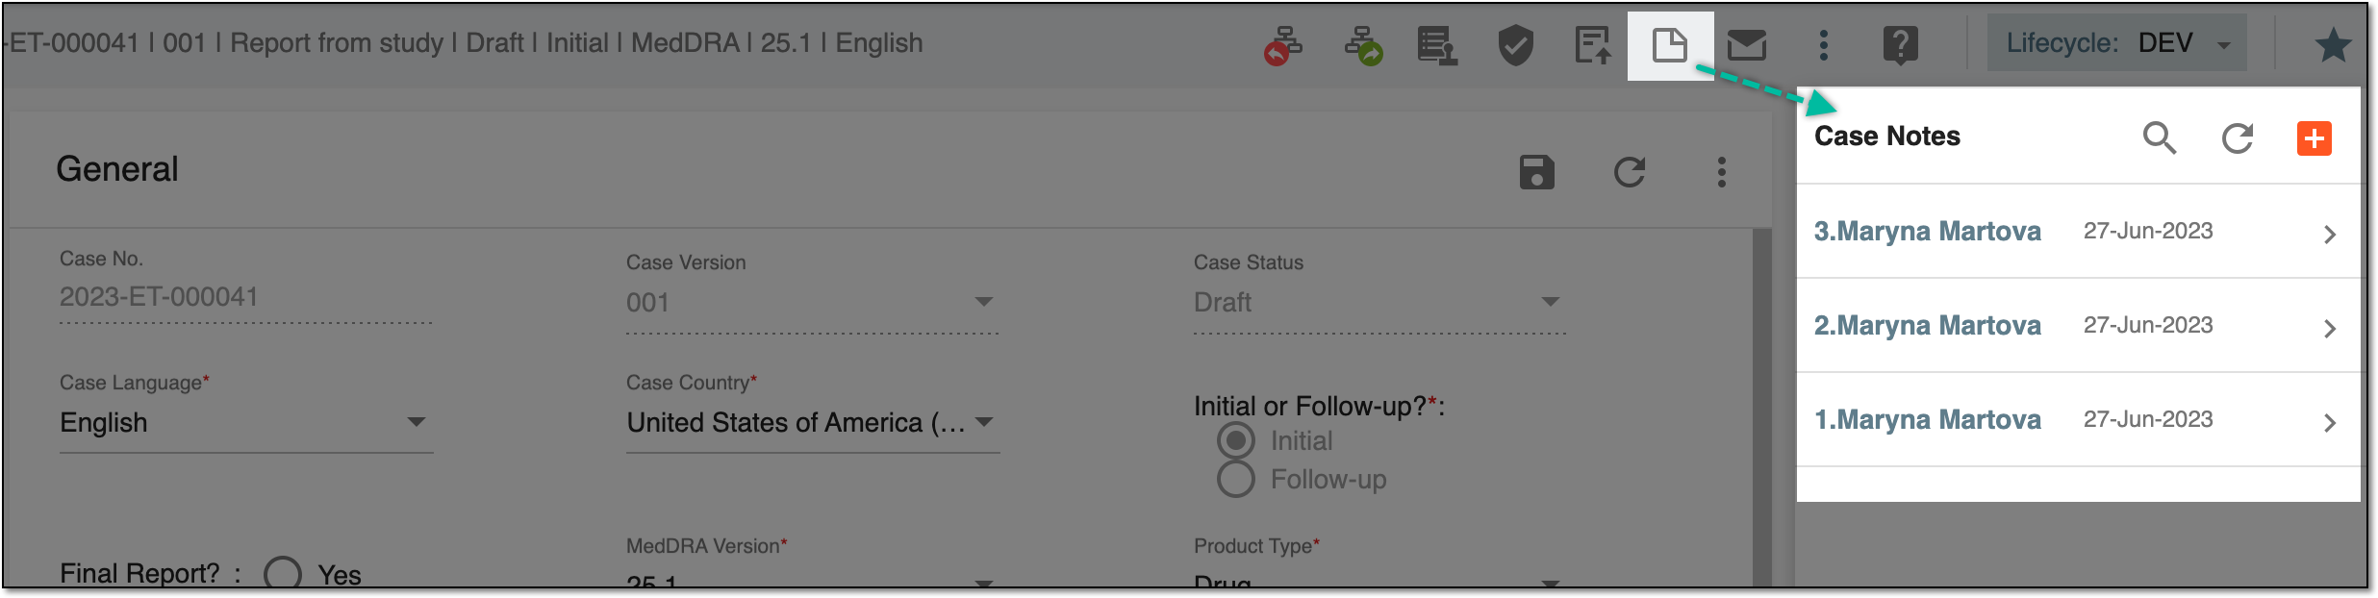Screen dimensions: 2378x598
Task: Select the Follow-up radio button
Action: click(1236, 479)
